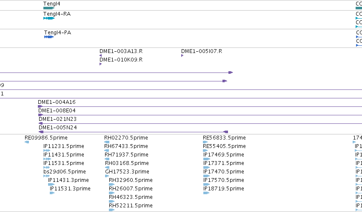Click the bs29d06.5prime label

pyautogui.click(x=65, y=171)
